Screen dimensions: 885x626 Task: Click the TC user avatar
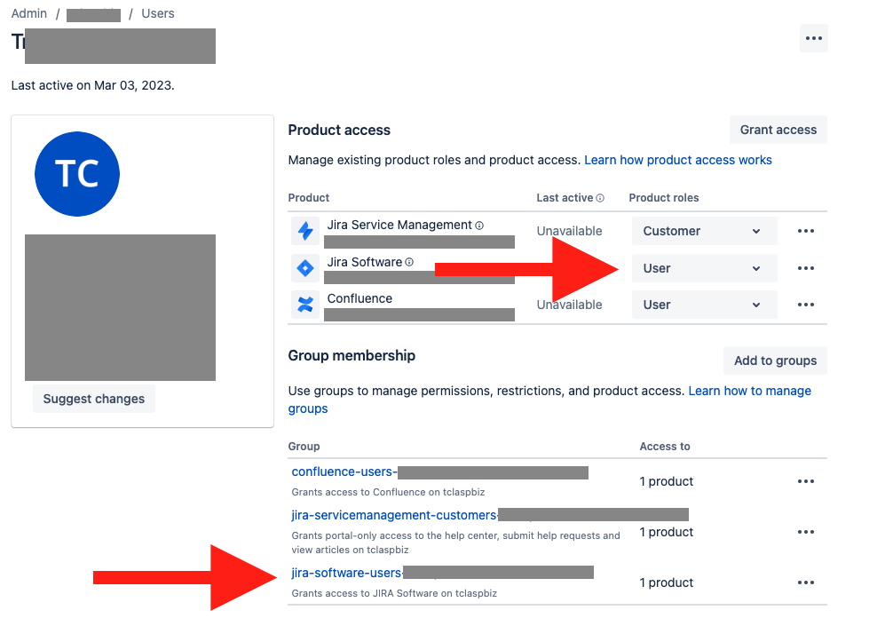coord(77,174)
